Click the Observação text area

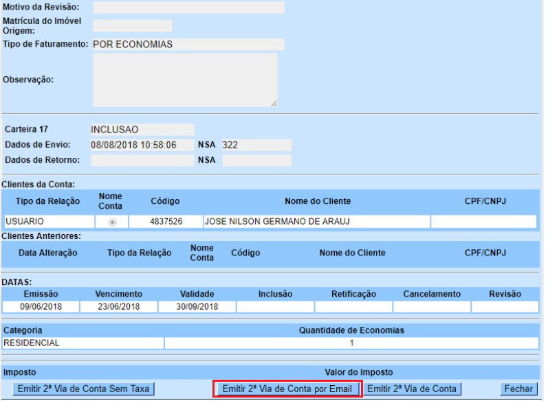coord(185,80)
